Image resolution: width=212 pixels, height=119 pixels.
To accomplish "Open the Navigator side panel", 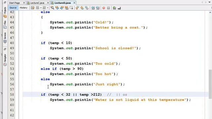I will click(5, 60).
